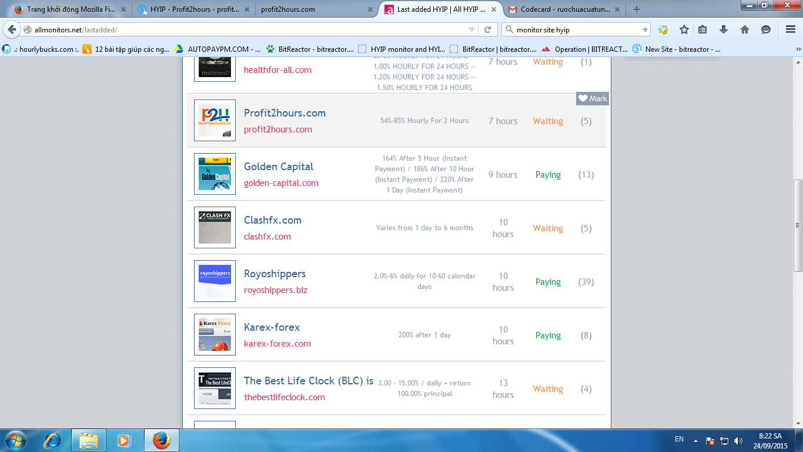Launch Internet Explorer from the taskbar
The image size is (803, 452).
(x=53, y=440)
